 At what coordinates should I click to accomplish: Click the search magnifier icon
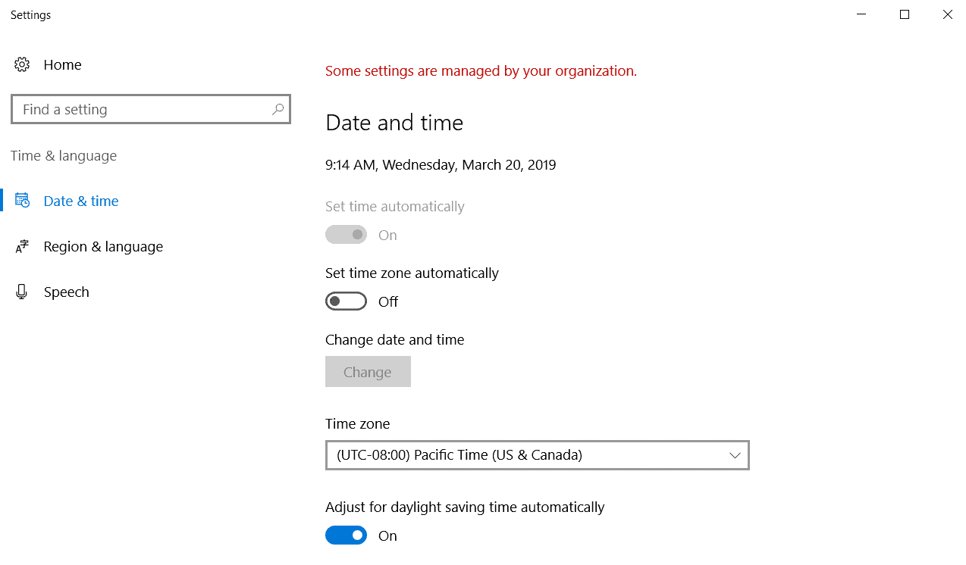point(278,109)
